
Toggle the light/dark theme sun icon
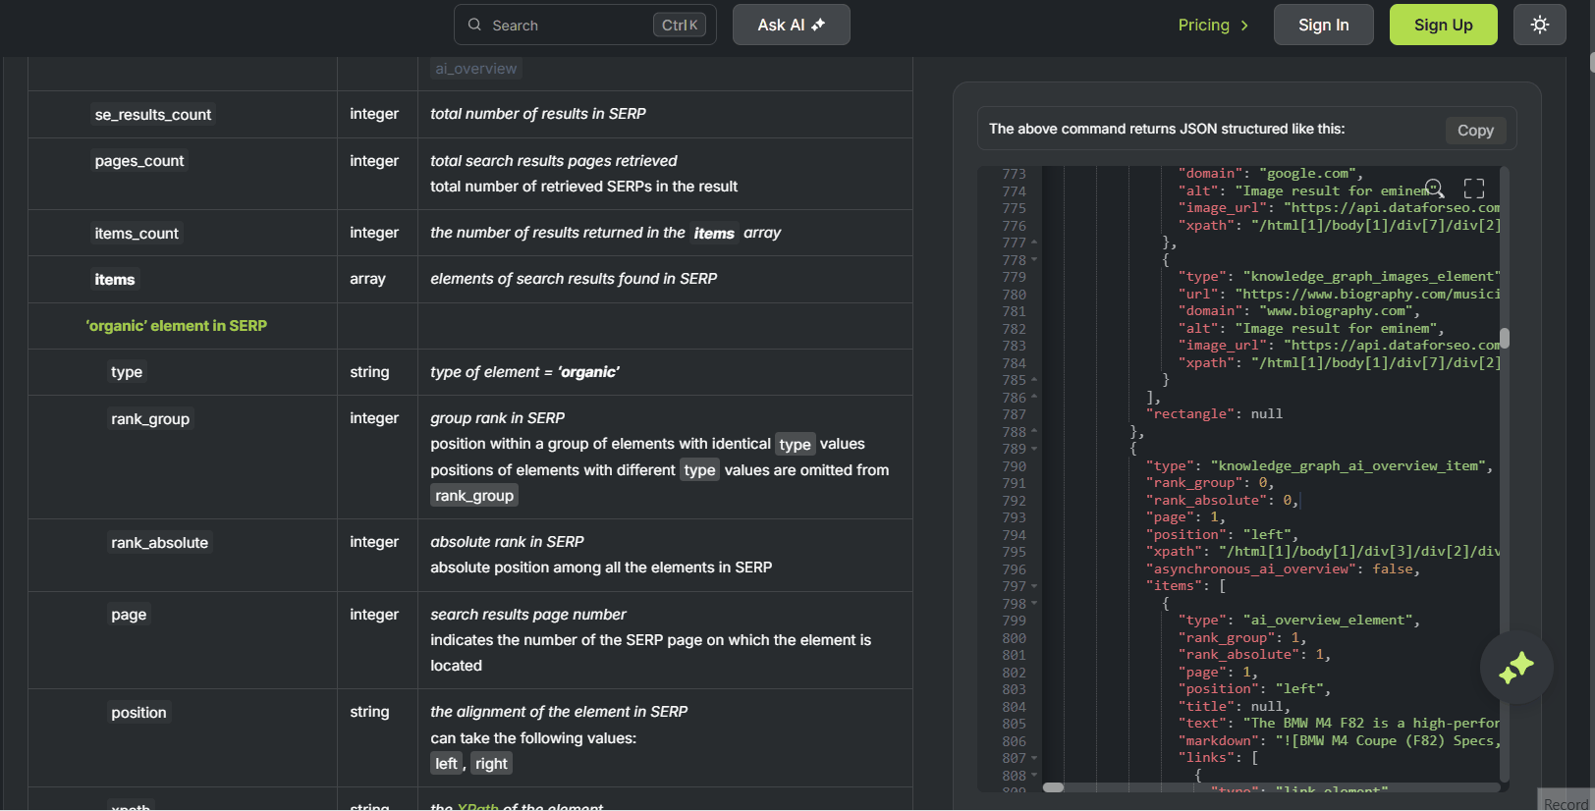point(1539,25)
